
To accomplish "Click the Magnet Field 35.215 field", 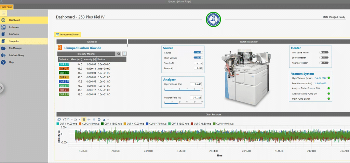I will click(x=196, y=98).
